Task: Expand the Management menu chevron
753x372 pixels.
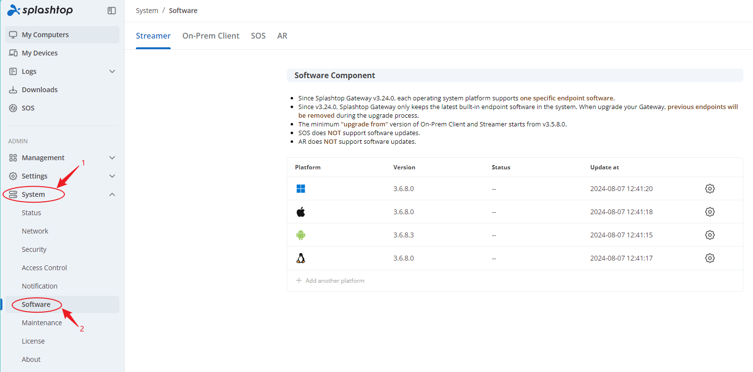Action: (x=112, y=158)
